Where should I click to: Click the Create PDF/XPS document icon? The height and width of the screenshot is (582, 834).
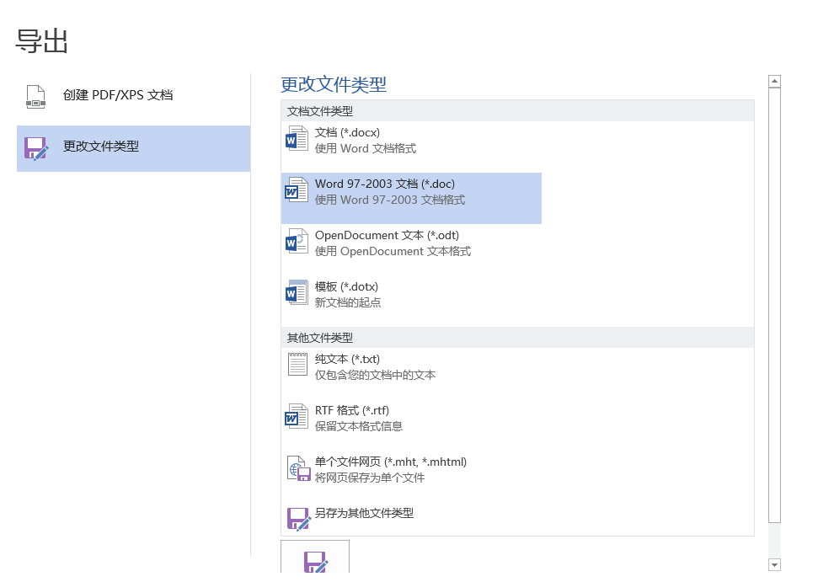(35, 96)
